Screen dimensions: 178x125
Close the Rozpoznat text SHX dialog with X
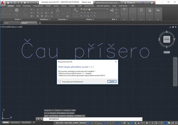(116, 62)
